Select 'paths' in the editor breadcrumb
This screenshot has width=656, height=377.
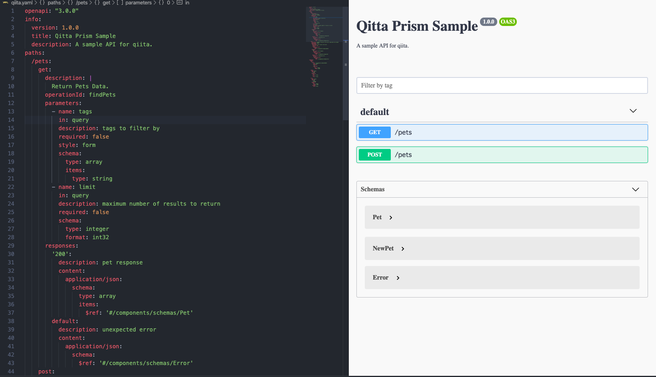click(54, 2)
